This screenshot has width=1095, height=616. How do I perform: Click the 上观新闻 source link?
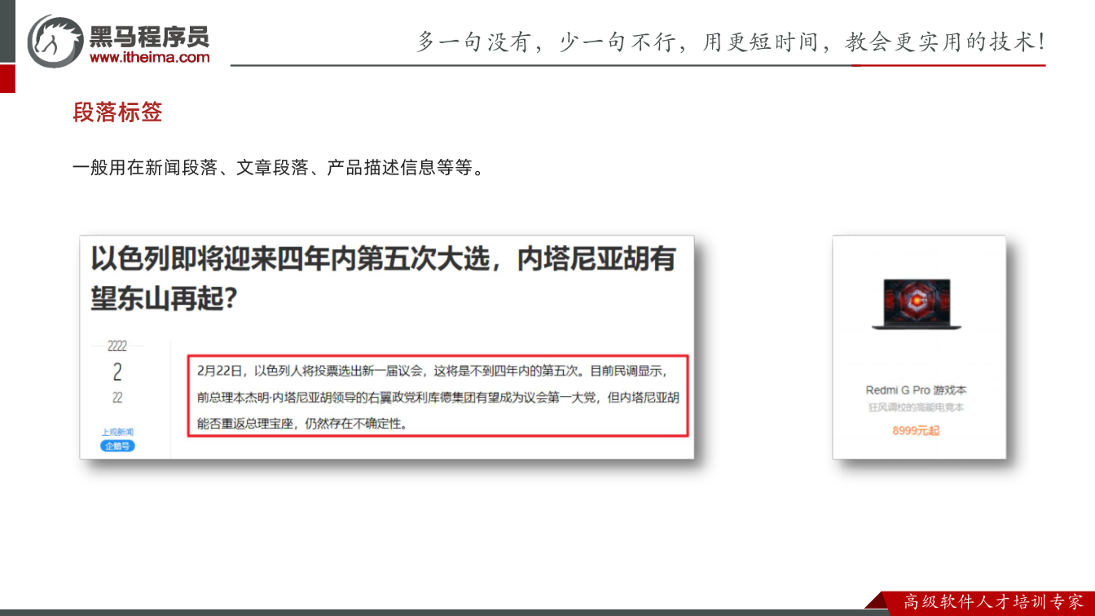pos(117,432)
